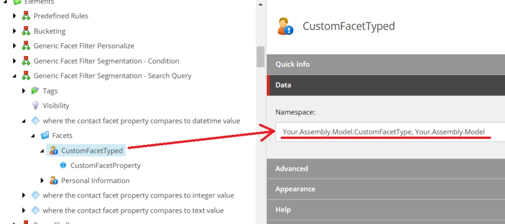Select the CustomFacetTyped tree item
The image size is (505, 224).
tap(92, 151)
